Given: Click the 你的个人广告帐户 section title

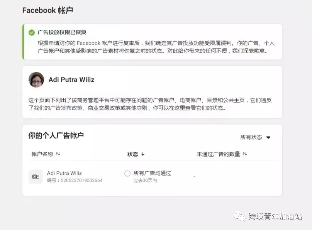Looking at the screenshot, I should 56,135.
